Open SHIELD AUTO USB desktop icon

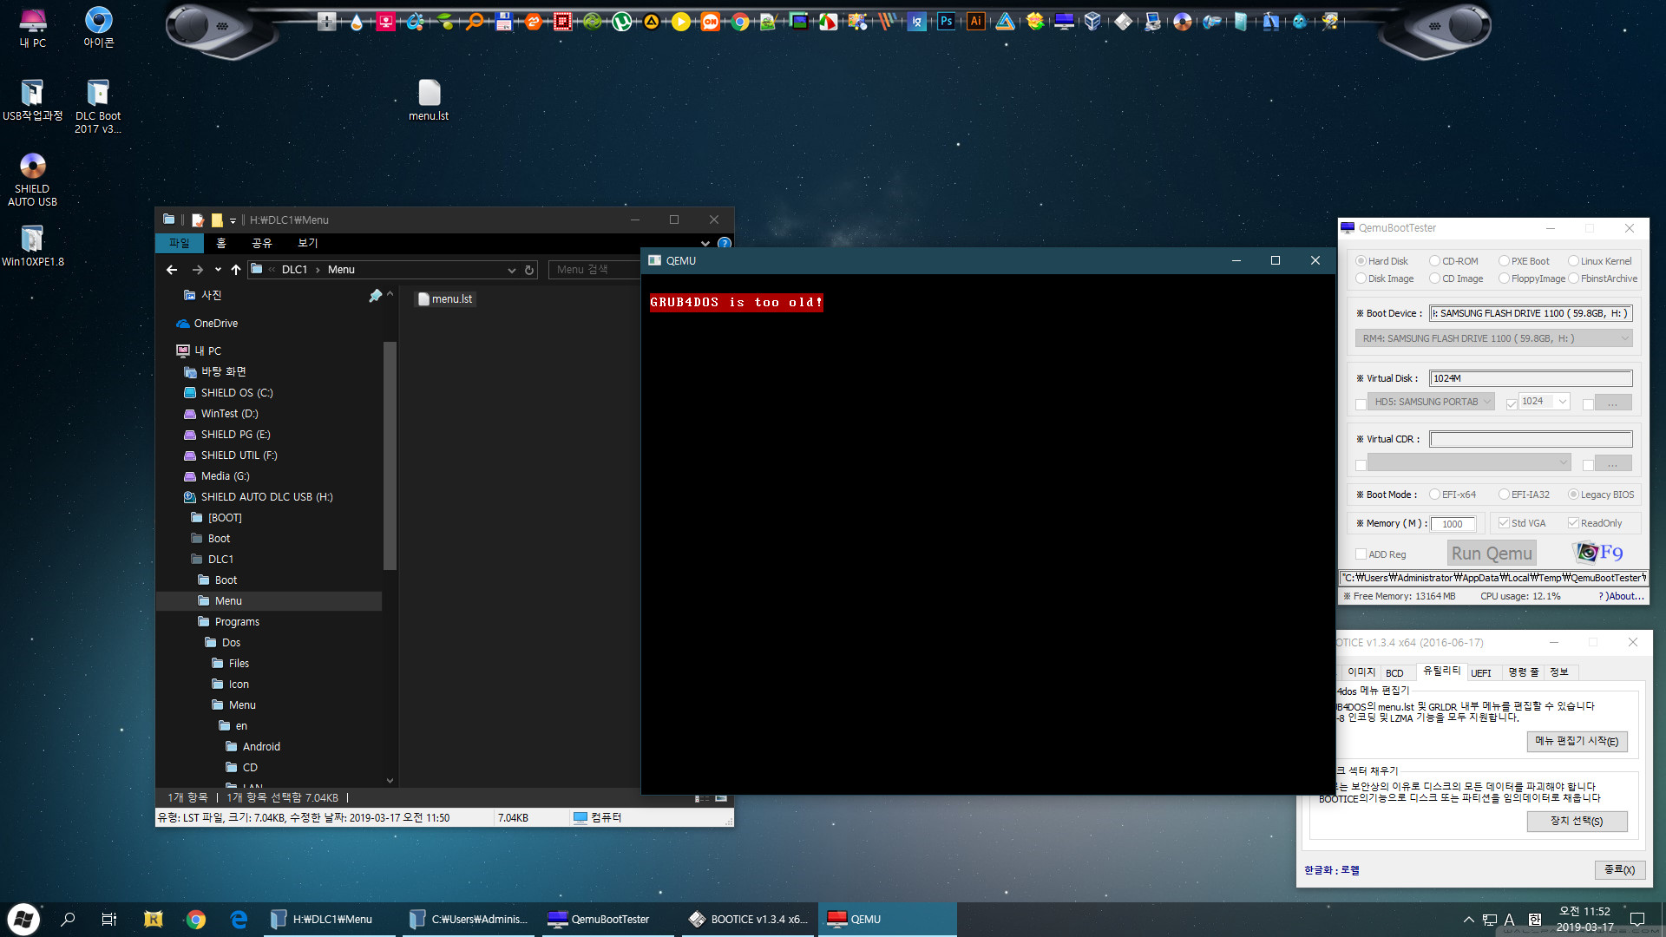click(33, 180)
